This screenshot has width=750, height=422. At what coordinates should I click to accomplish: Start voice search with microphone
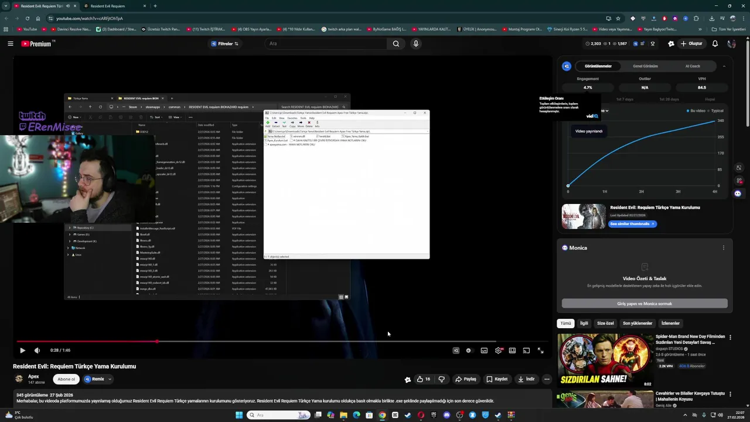point(416,43)
